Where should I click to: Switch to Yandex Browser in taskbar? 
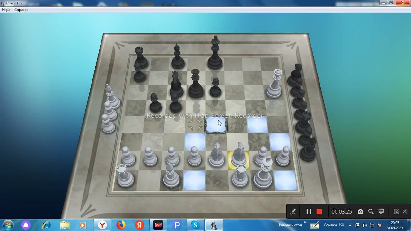(102, 225)
